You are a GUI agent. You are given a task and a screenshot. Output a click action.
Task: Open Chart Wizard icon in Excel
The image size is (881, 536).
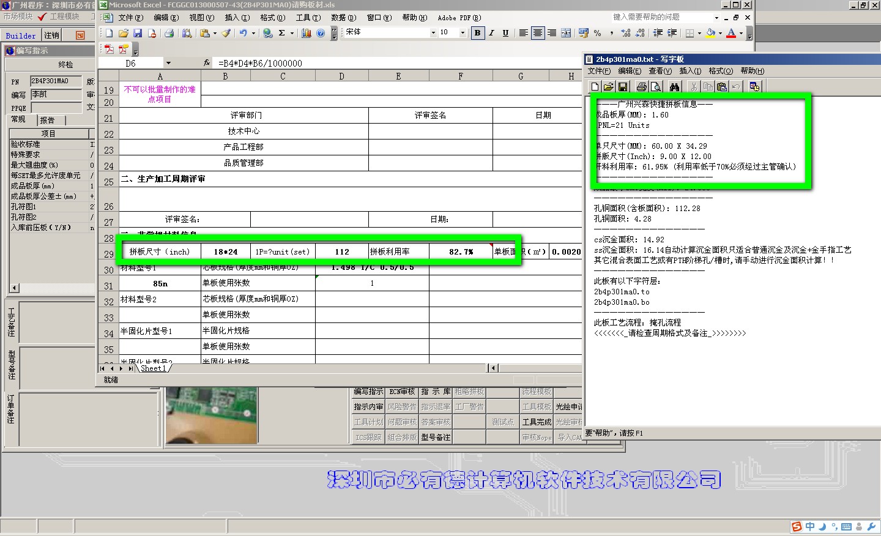point(307,33)
